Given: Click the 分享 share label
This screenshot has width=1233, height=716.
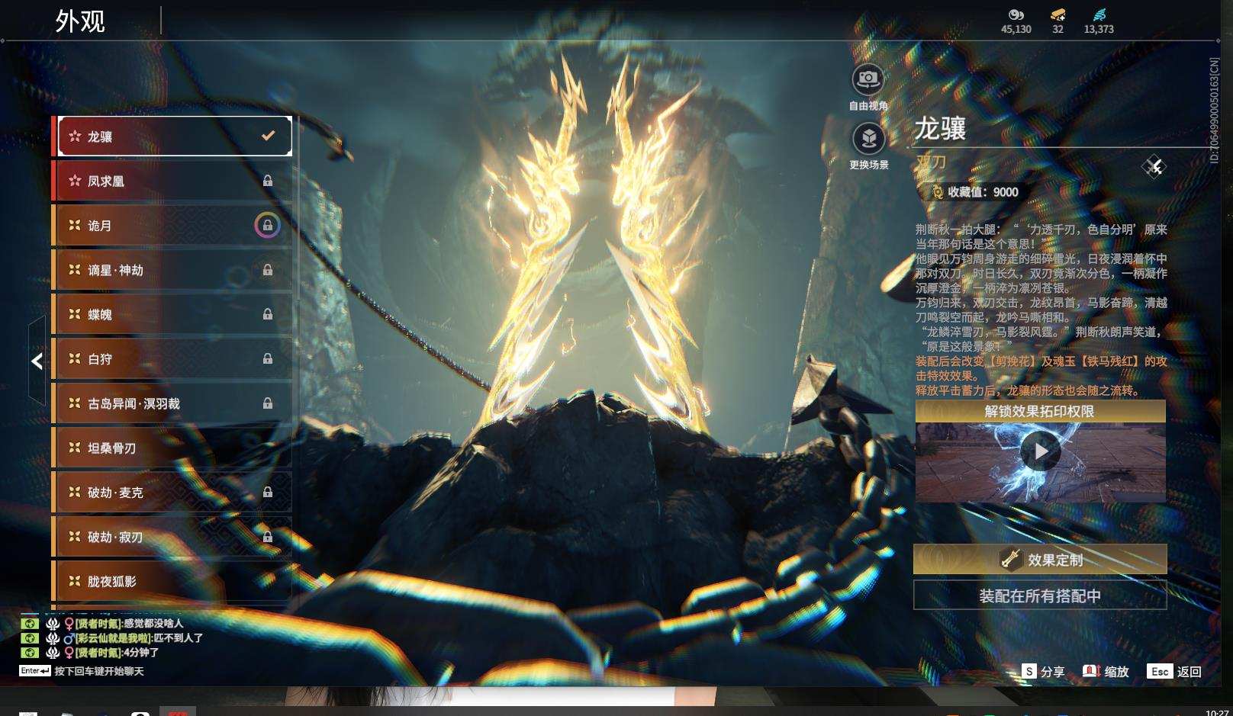Looking at the screenshot, I should click(1052, 672).
